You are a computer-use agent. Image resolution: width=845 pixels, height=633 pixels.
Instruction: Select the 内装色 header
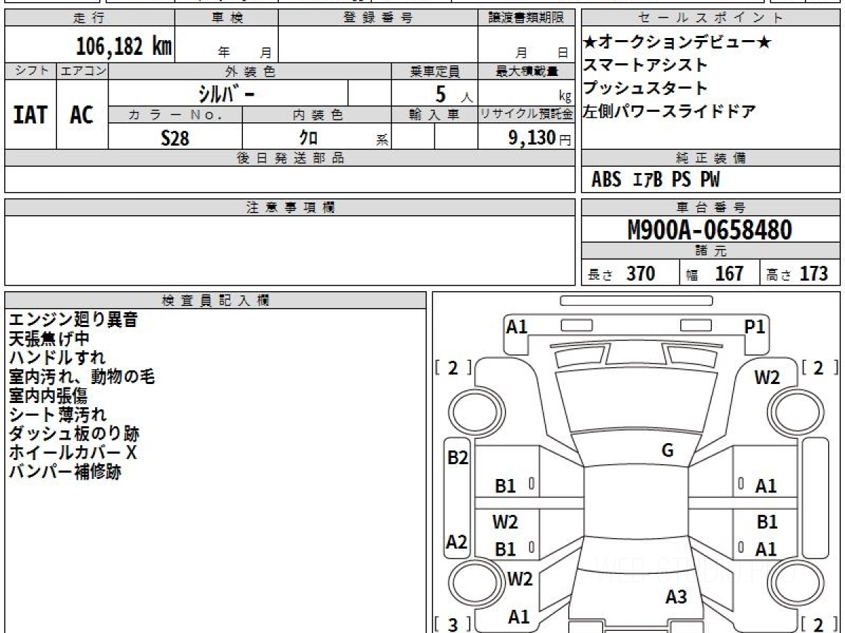317,115
